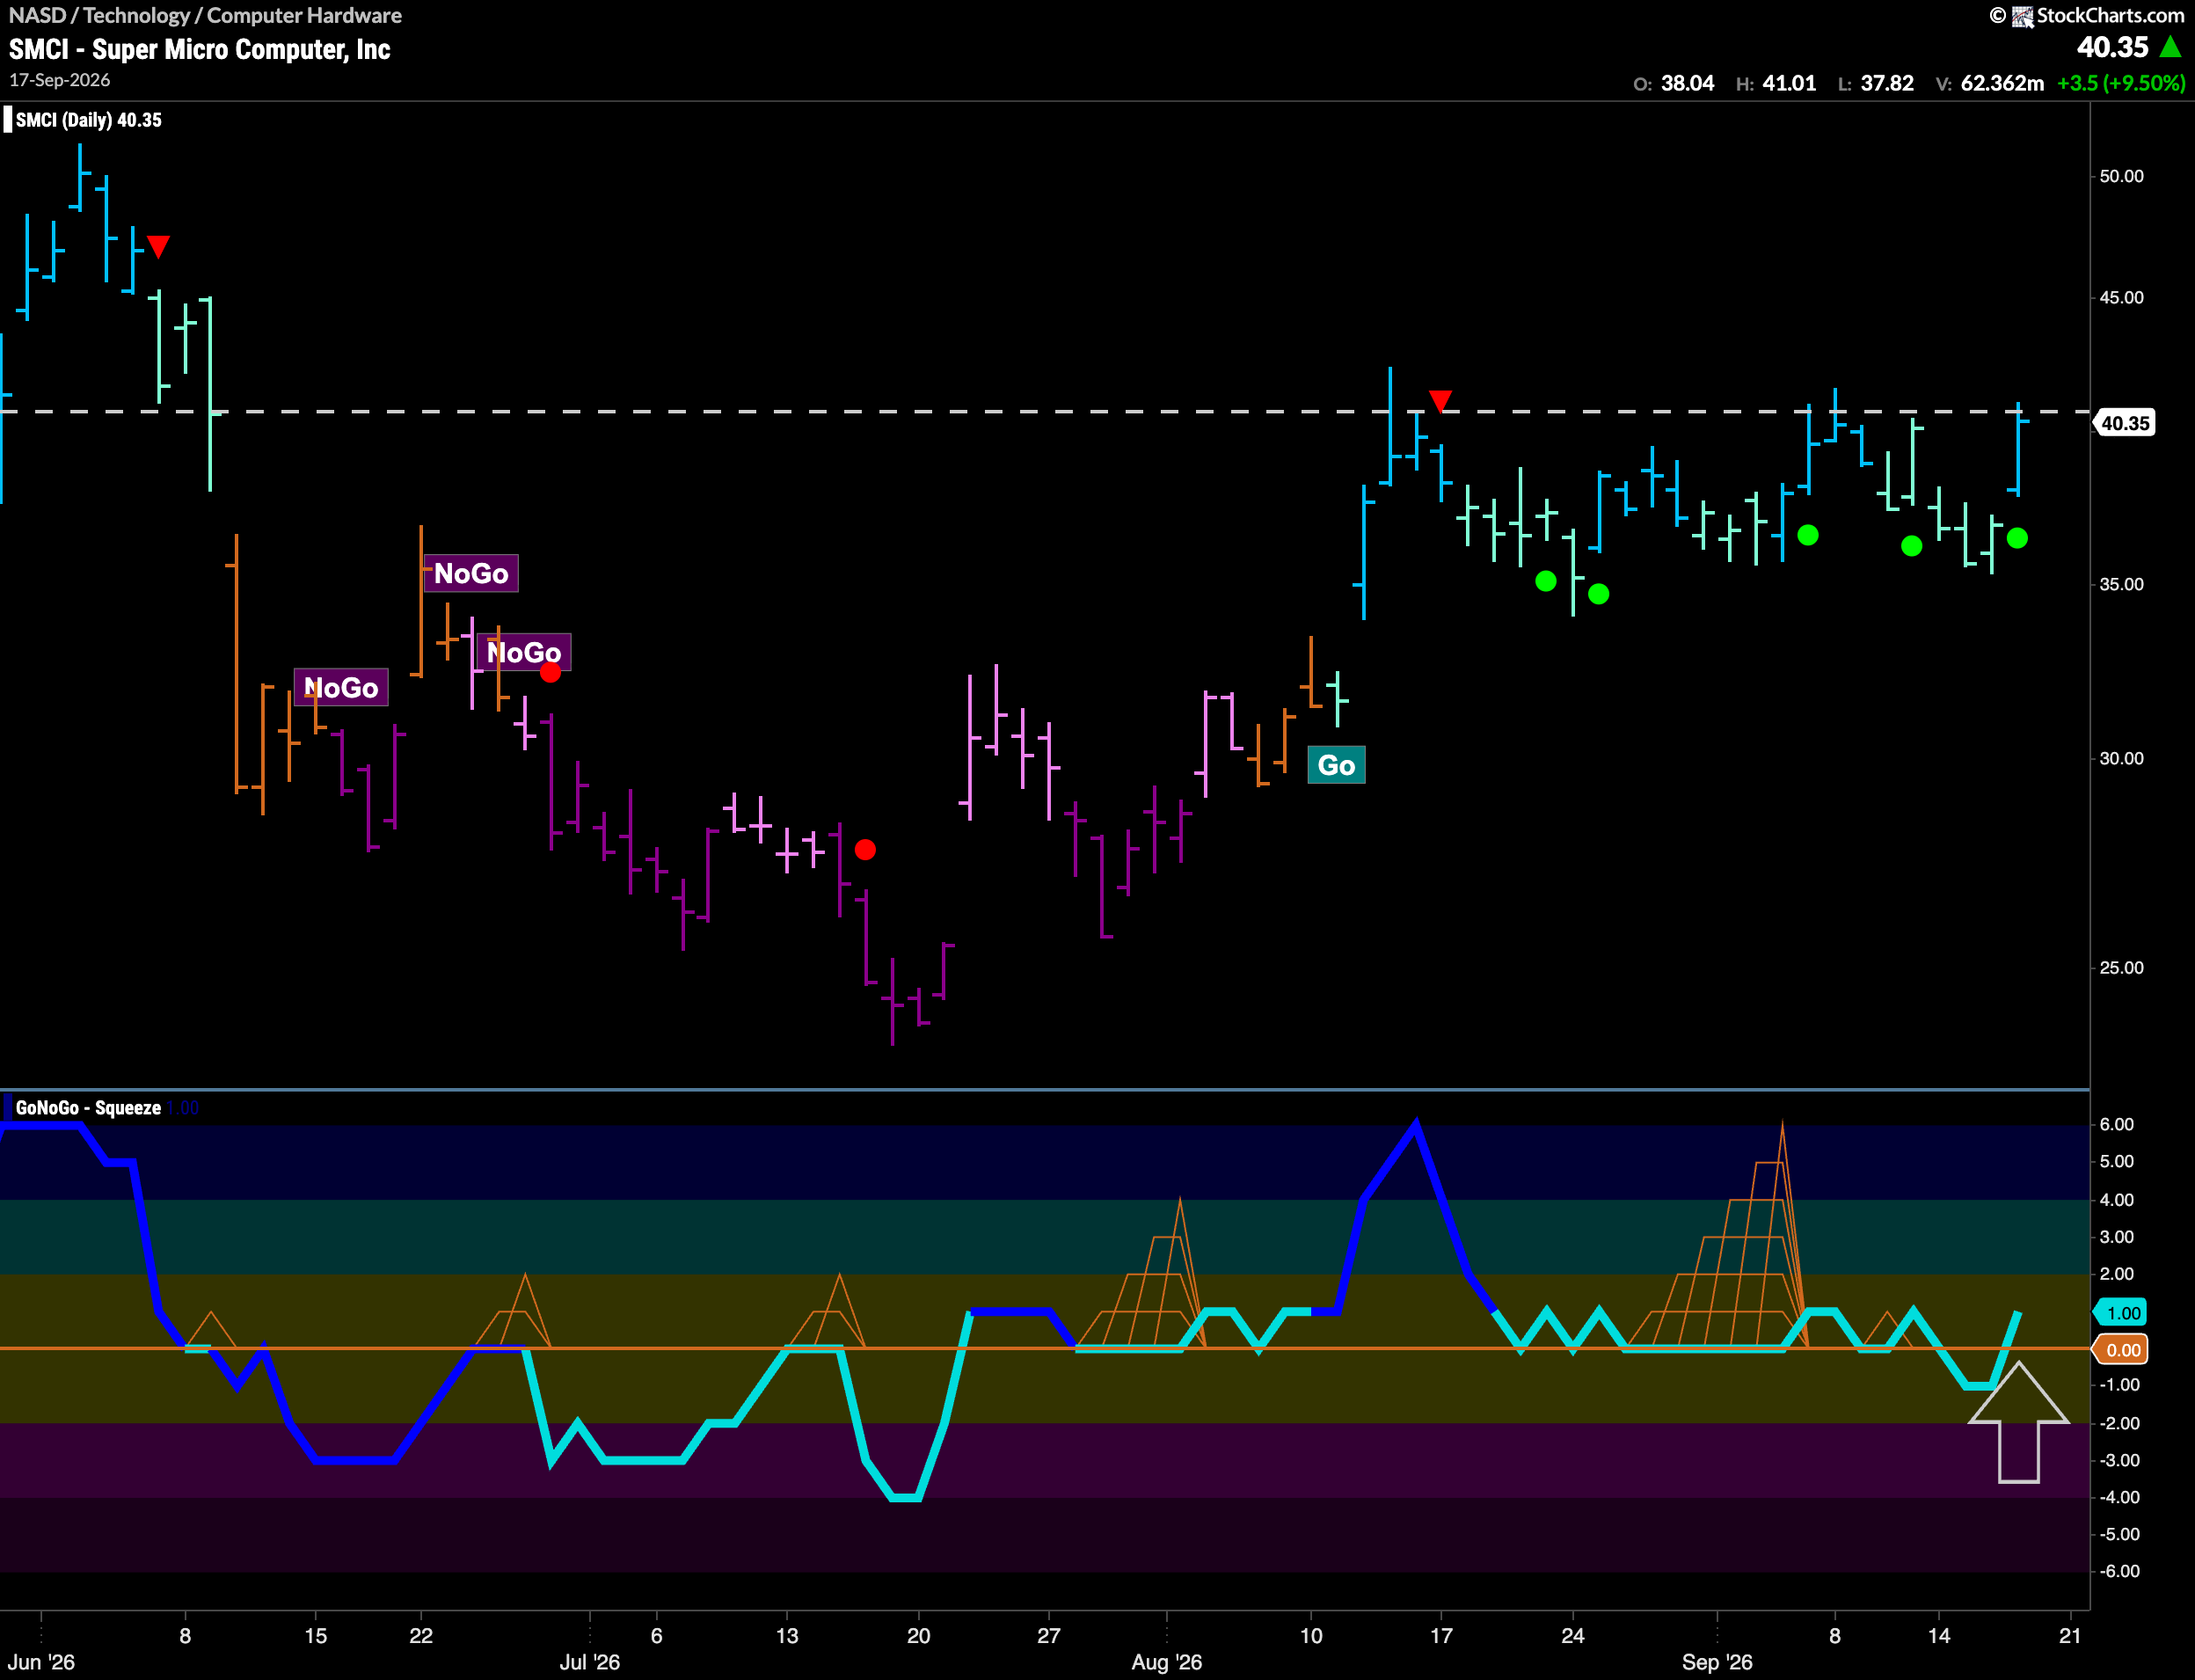This screenshot has width=2195, height=1680.
Task: Click the Low value 37.82
Action: (1887, 83)
